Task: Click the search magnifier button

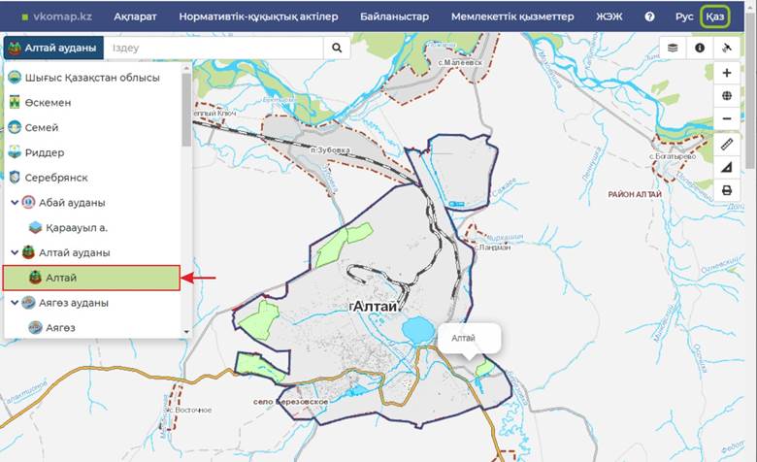Action: [x=337, y=48]
